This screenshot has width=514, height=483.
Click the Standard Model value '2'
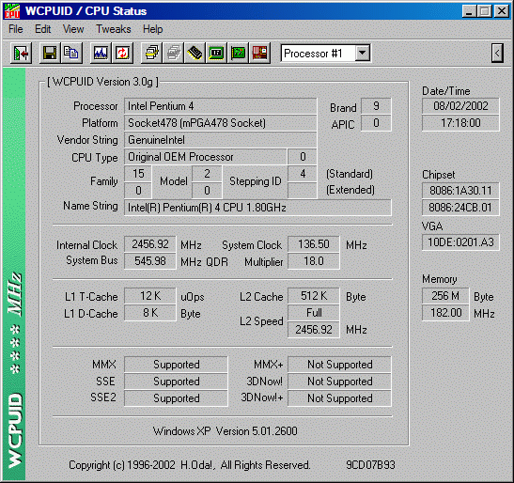coord(207,174)
